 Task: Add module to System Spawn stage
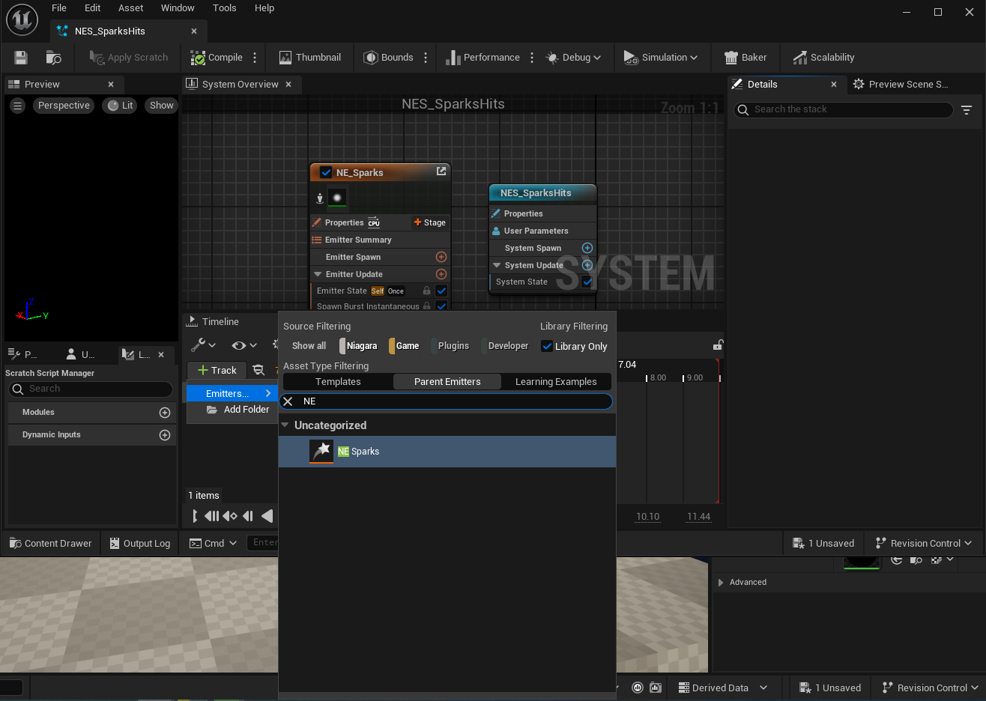pyautogui.click(x=587, y=248)
